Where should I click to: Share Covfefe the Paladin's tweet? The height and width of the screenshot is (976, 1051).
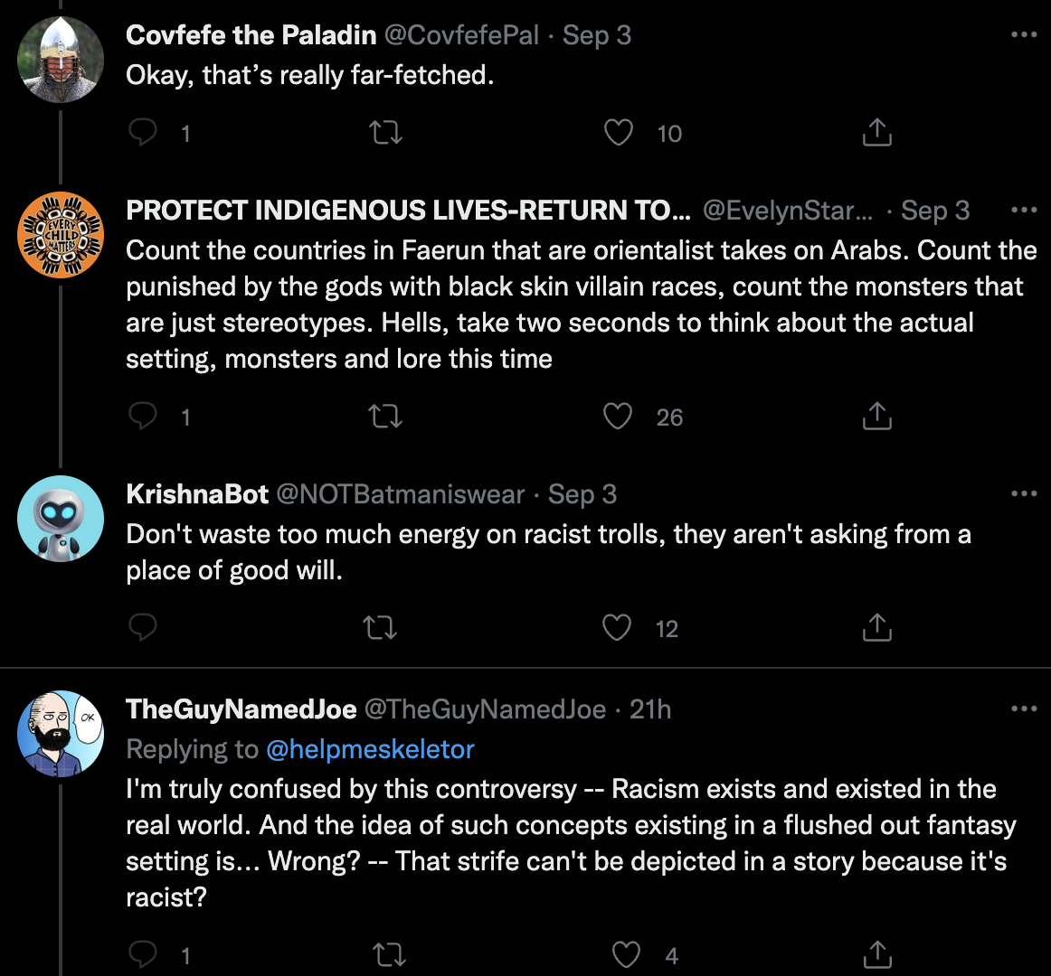tap(876, 132)
